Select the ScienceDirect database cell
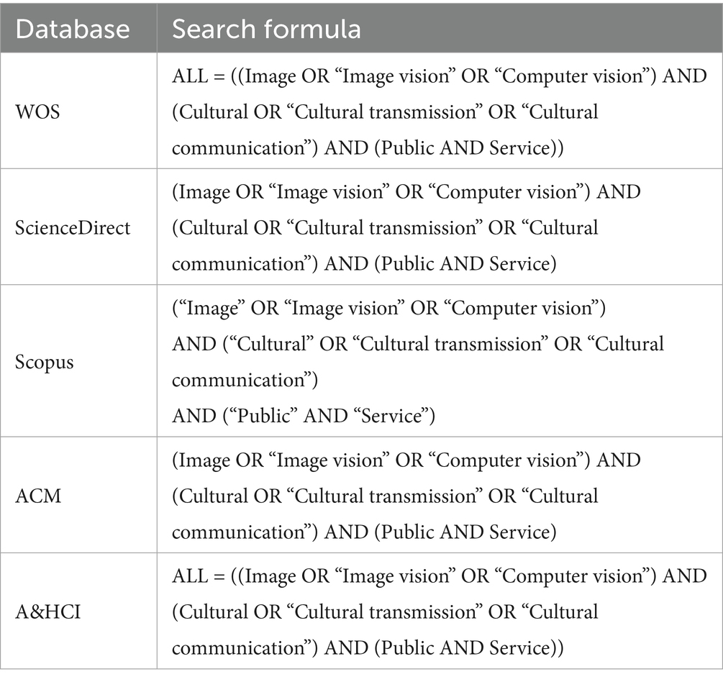The width and height of the screenshot is (723, 682). point(73,228)
